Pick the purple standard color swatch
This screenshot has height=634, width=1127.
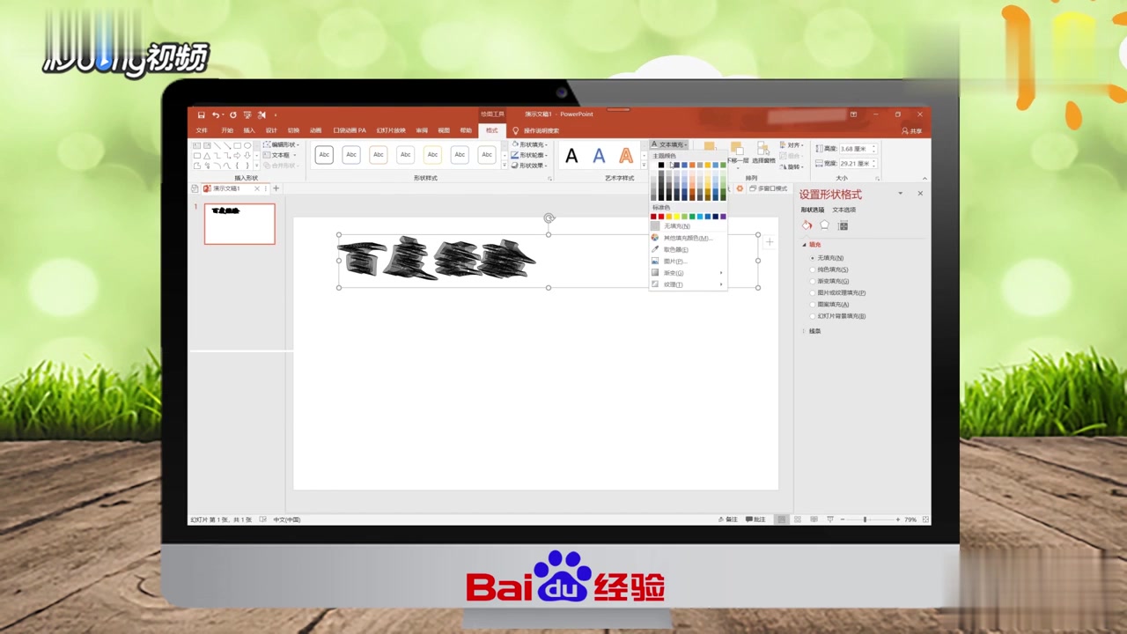point(723,217)
